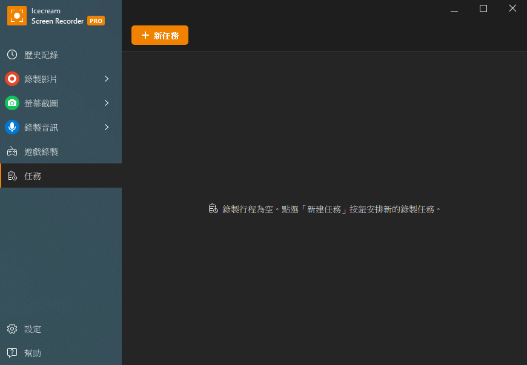Click the orange PRO badge
The width and height of the screenshot is (527, 365).
tap(96, 21)
